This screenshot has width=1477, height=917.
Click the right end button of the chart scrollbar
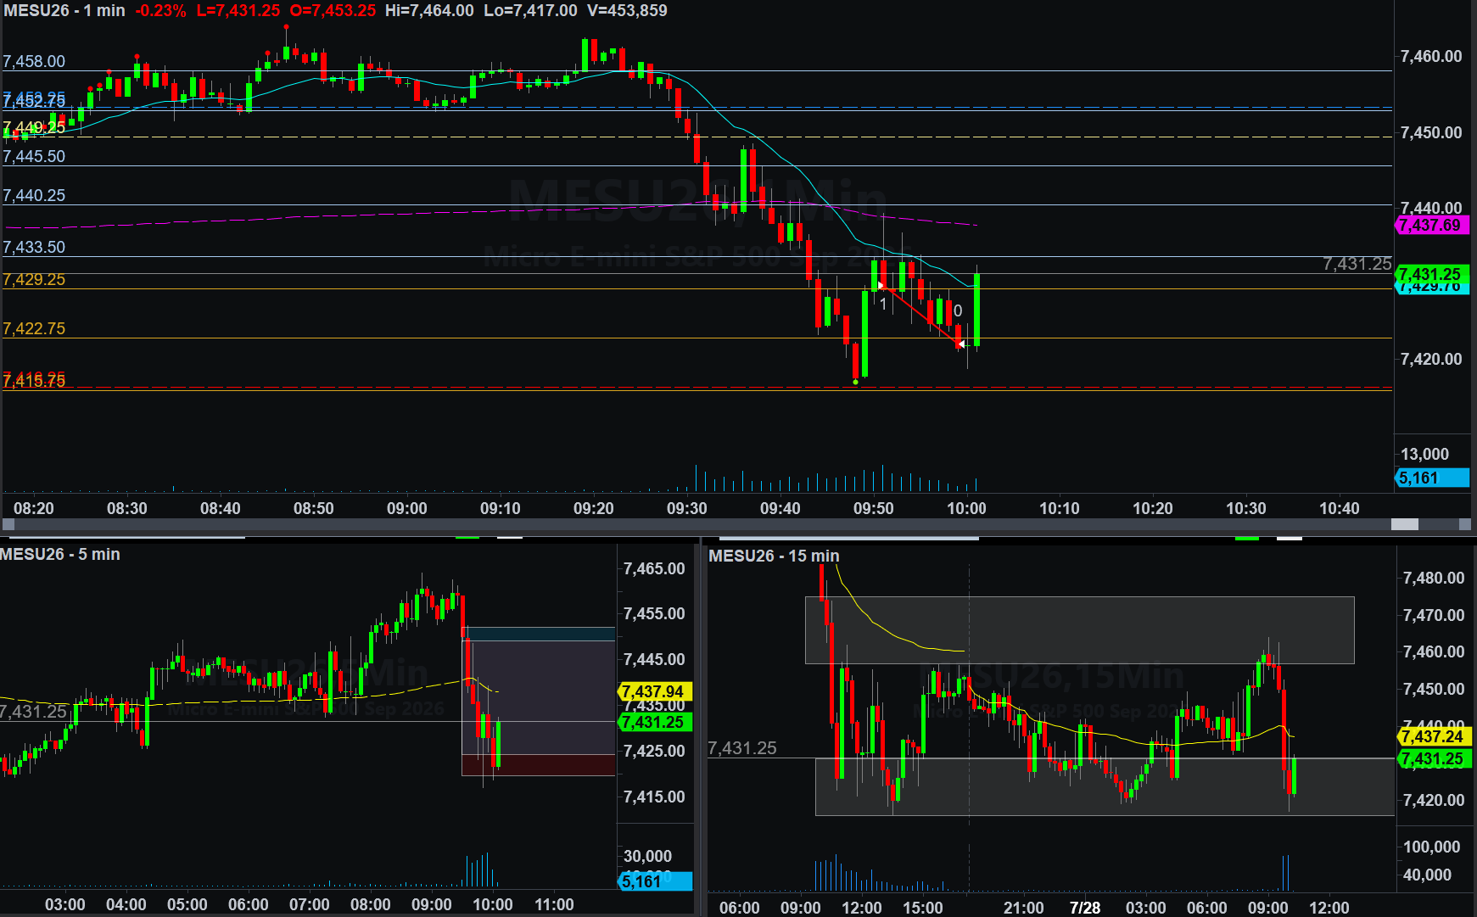point(1464,524)
